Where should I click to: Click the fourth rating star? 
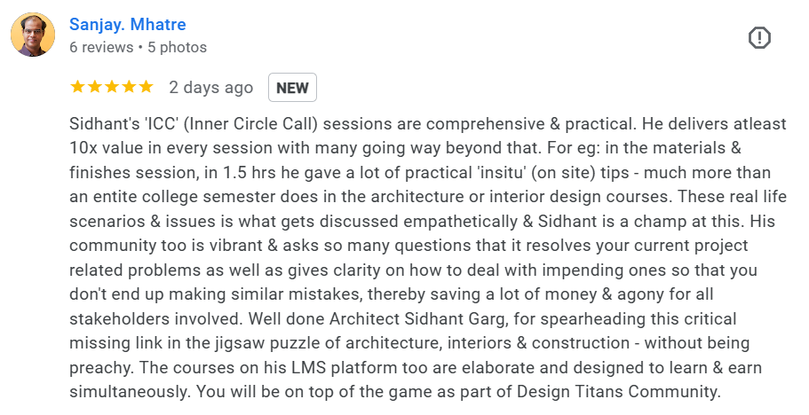(x=129, y=87)
